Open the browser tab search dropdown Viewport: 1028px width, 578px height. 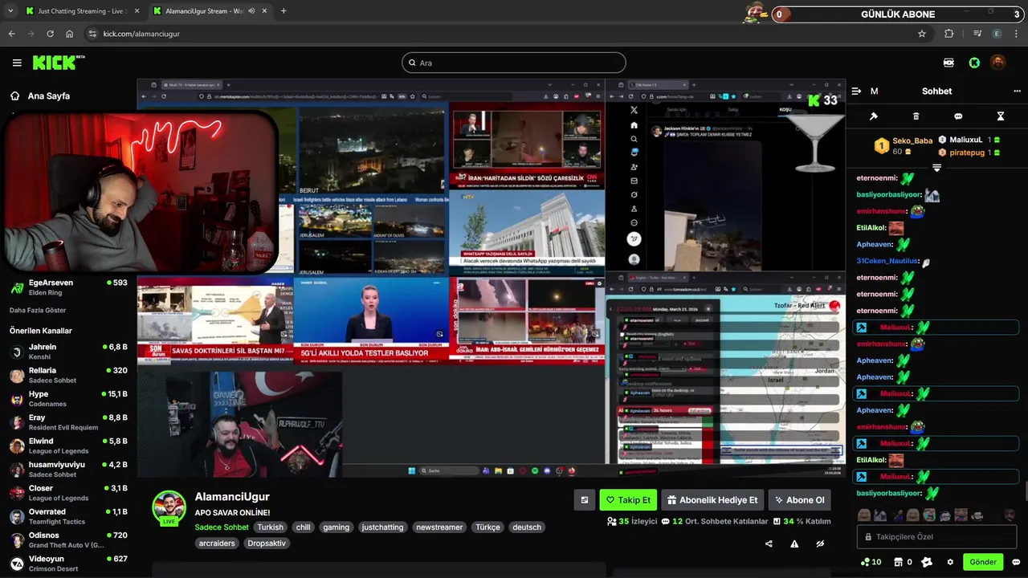10,11
